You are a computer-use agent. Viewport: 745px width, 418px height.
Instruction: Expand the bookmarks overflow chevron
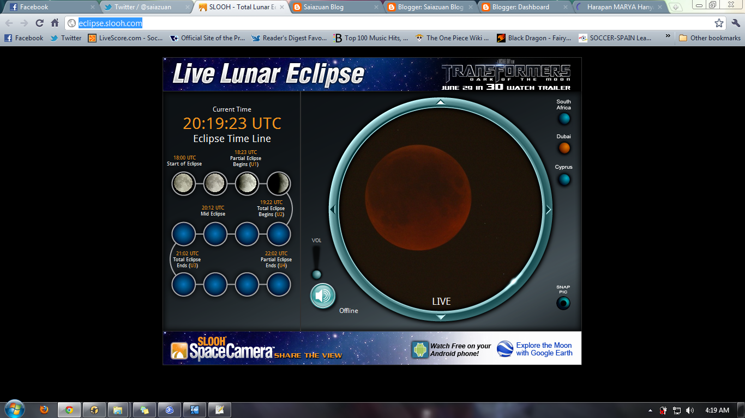coord(668,36)
